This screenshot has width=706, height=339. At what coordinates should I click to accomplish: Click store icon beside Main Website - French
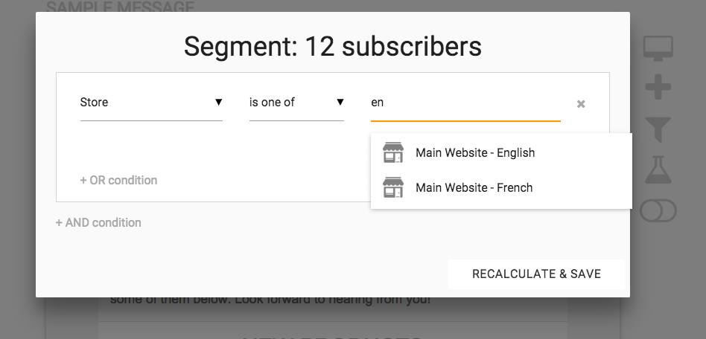click(393, 188)
